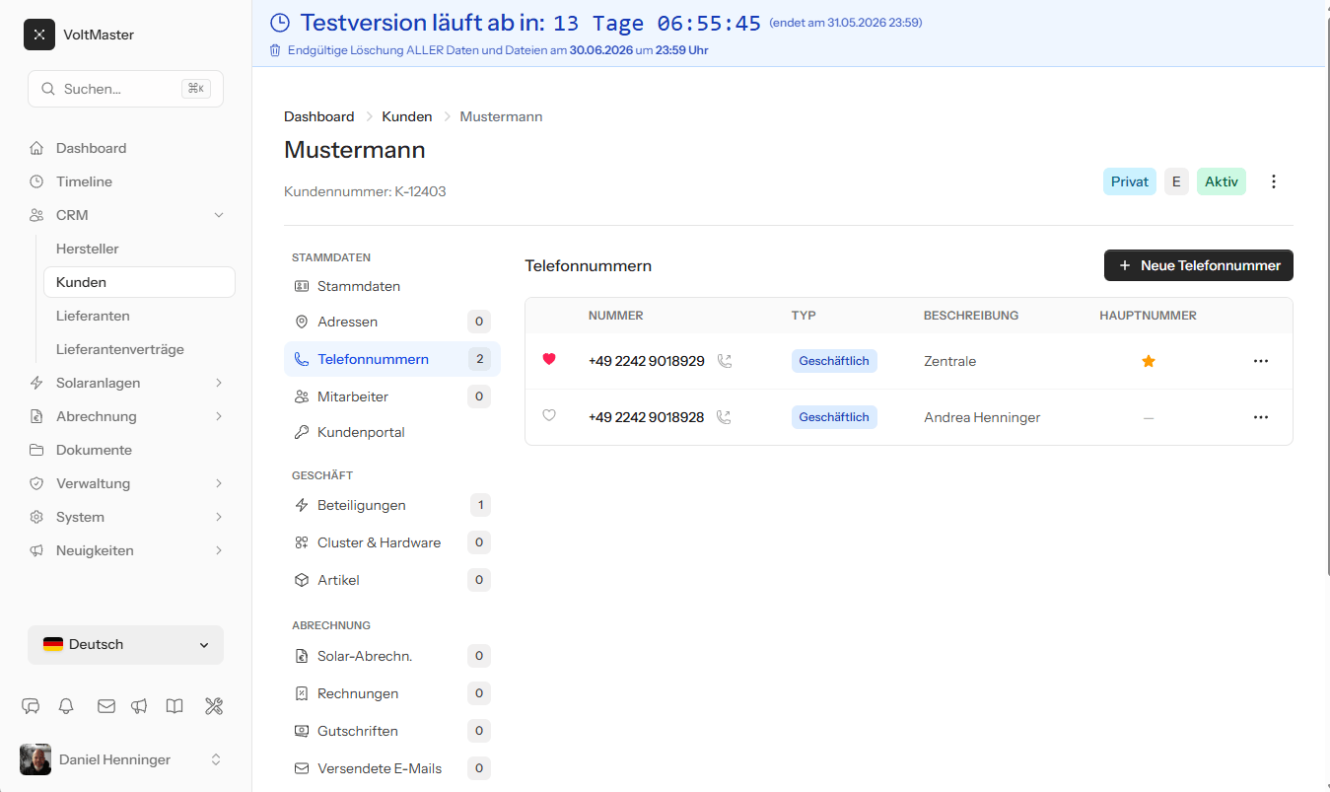This screenshot has width=1330, height=792.
Task: Click the search magnifier icon
Action: tap(47, 89)
